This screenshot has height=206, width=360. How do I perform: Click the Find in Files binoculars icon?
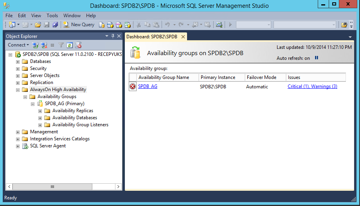(x=344, y=25)
